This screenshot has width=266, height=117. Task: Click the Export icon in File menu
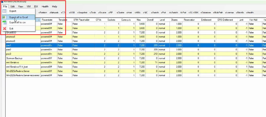coord(4,11)
